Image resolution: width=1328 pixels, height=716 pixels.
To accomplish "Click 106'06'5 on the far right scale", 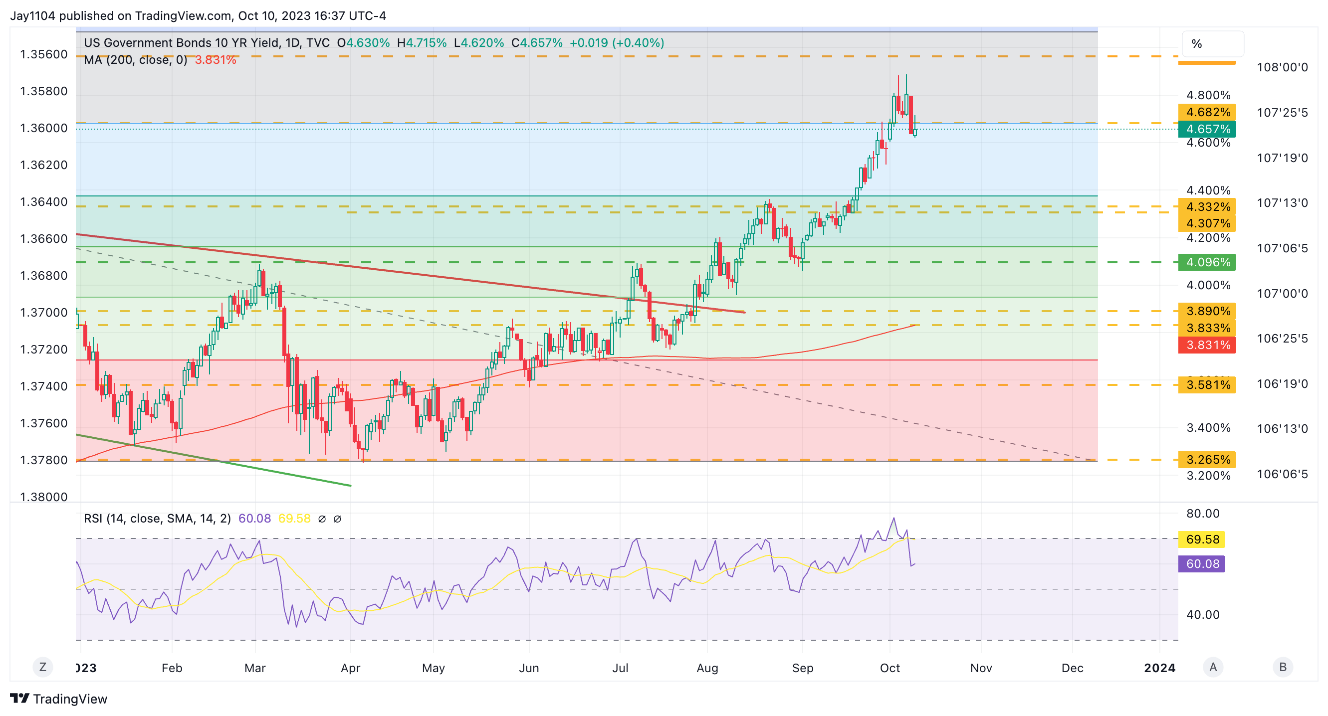I will point(1282,474).
